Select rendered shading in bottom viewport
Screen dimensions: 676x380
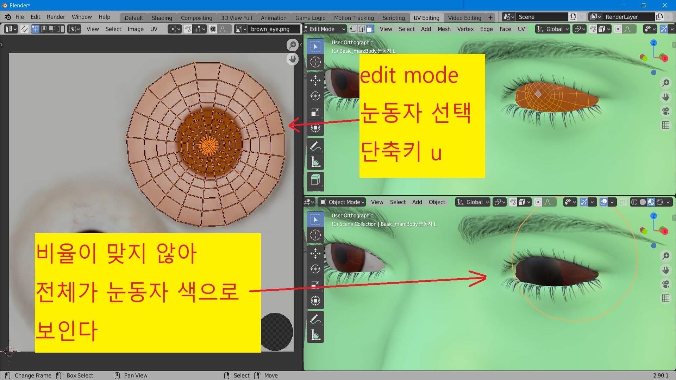click(x=659, y=202)
